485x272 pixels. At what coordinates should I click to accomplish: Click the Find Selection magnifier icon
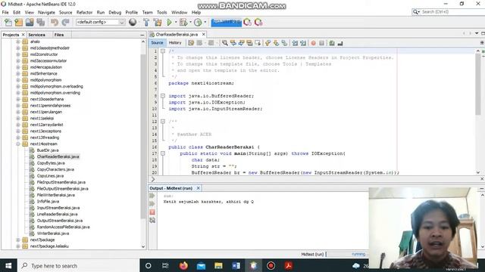pos(225,43)
